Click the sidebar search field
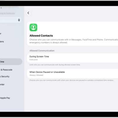This screenshot has height=118, width=118. (x=11, y=20)
